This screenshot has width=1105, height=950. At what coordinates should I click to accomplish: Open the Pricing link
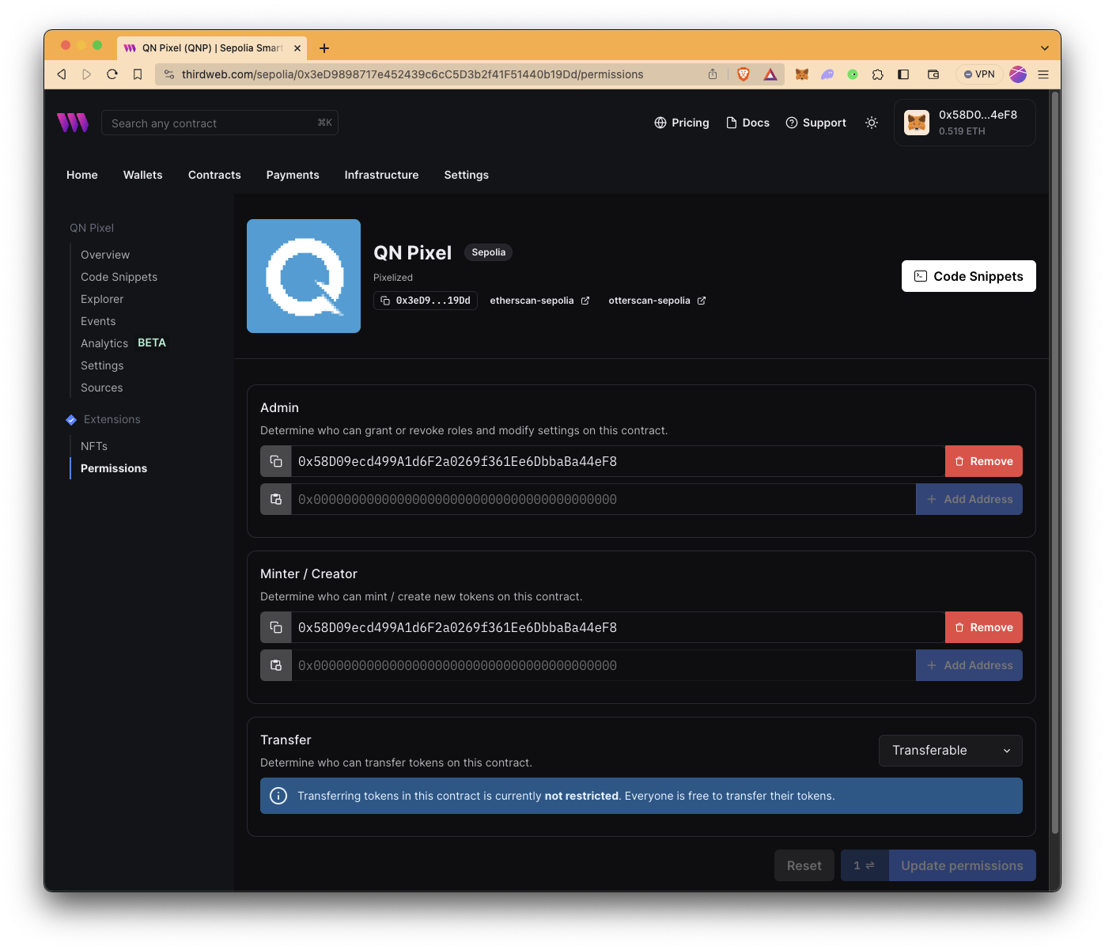click(x=682, y=123)
